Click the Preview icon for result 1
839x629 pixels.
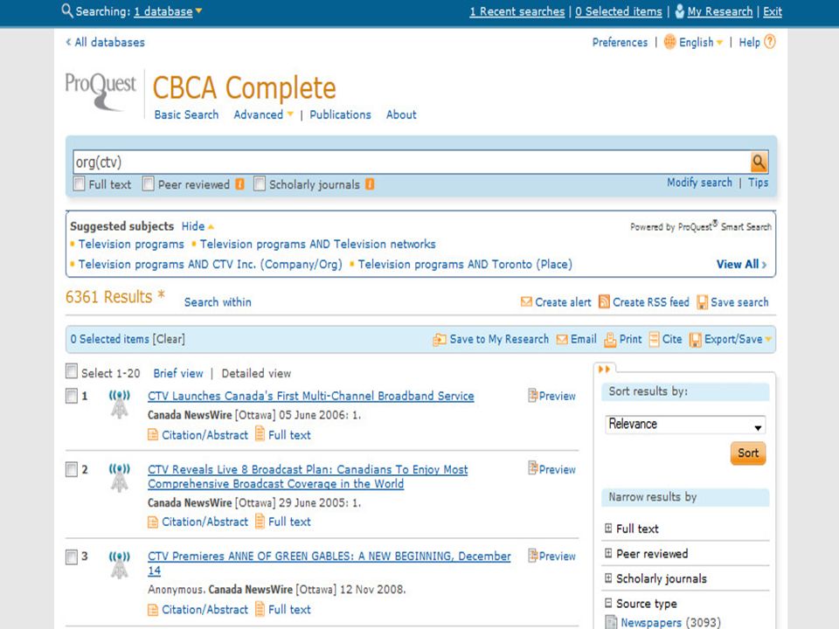click(x=533, y=395)
